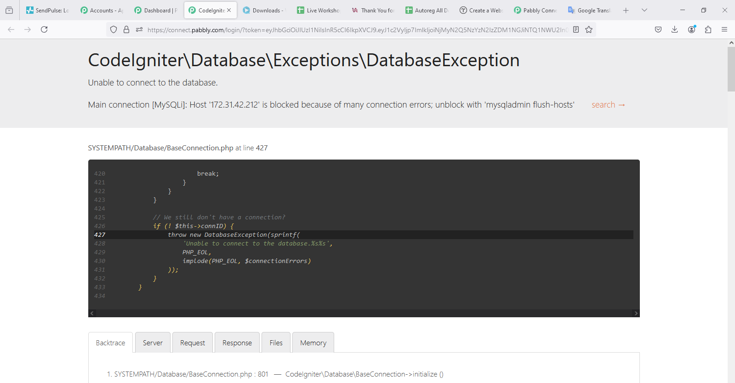Open Firefox application menu
The image size is (735, 383).
pyautogui.click(x=724, y=29)
